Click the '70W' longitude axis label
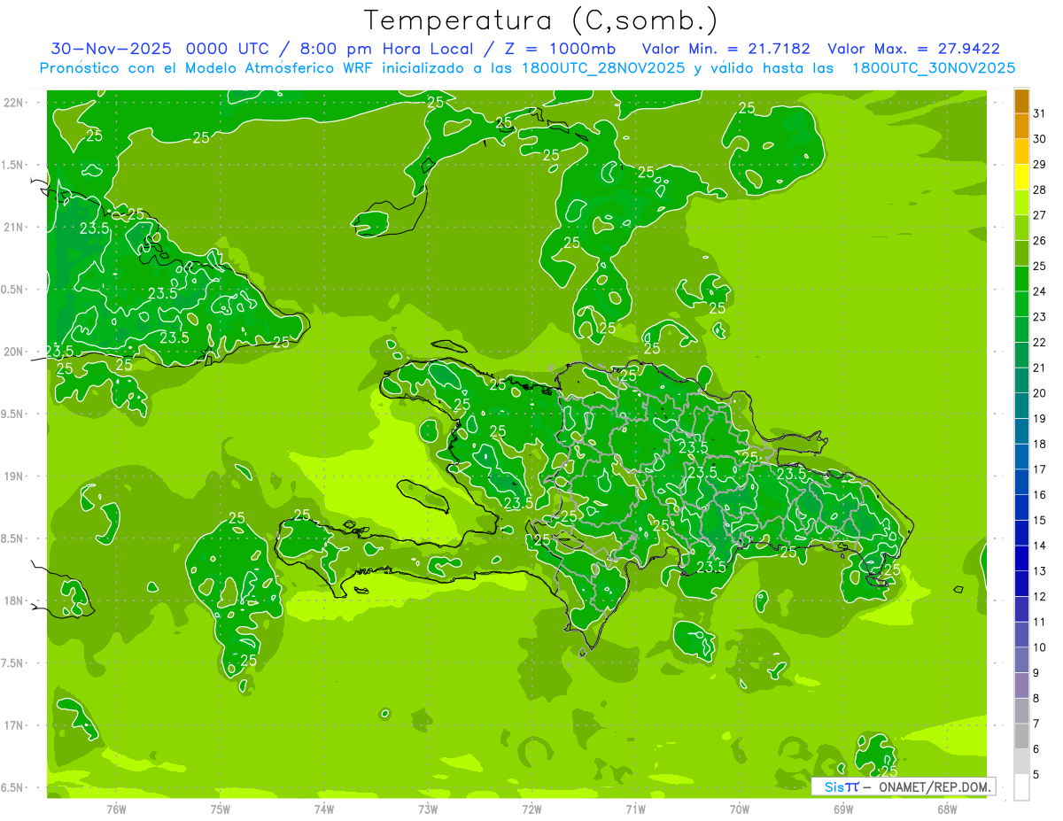 click(740, 809)
